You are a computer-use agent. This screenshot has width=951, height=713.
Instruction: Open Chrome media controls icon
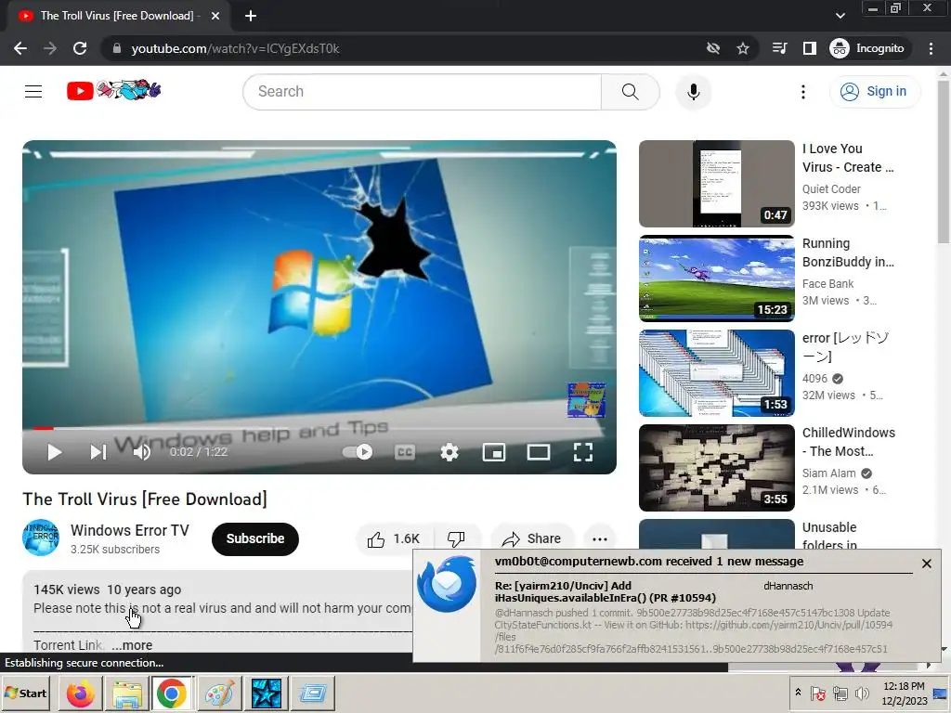780,48
